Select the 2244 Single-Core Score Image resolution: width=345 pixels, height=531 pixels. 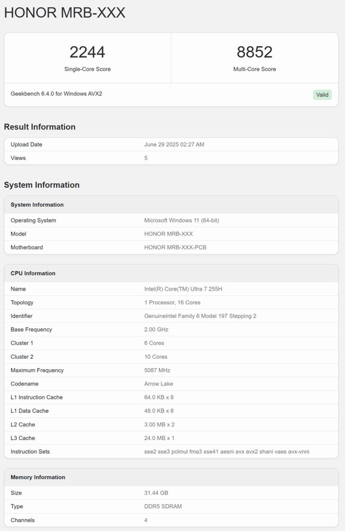(x=87, y=52)
